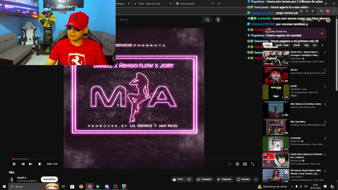Toggle subtitles captions button in player

coord(230,164)
